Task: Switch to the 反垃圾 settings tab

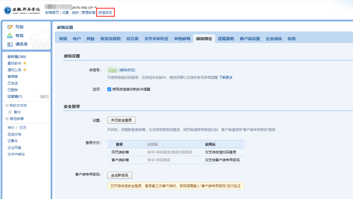Action: pyautogui.click(x=132, y=39)
